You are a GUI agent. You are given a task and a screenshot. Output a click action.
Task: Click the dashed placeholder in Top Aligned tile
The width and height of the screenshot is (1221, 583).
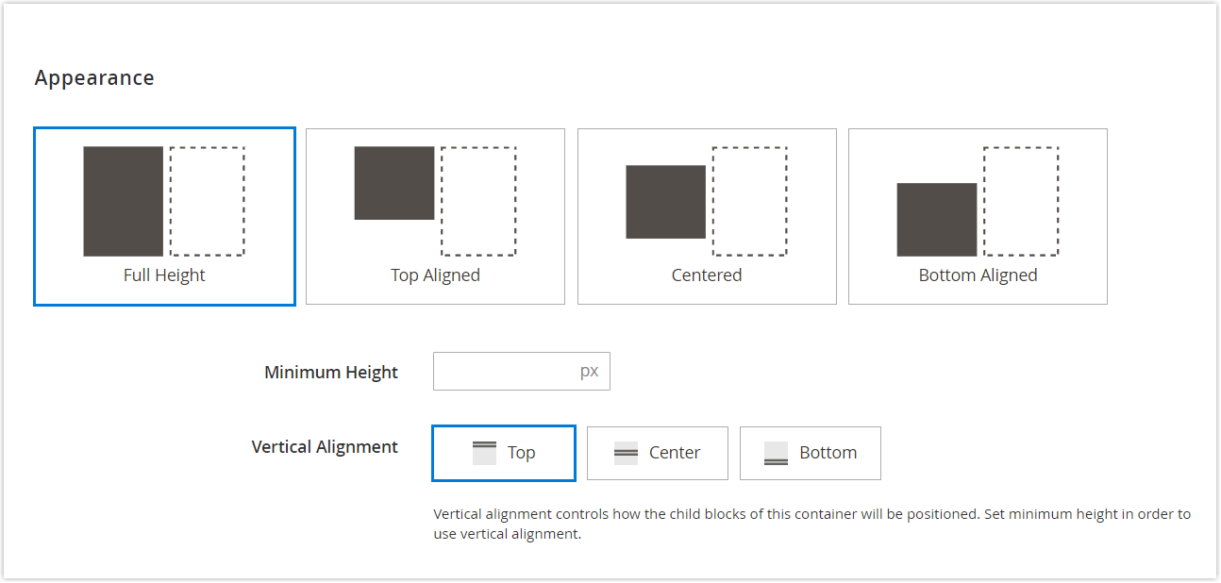pyautogui.click(x=477, y=201)
